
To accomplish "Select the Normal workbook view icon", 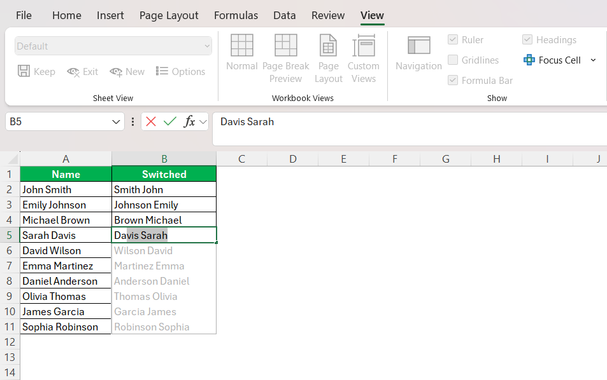I will 241,45.
